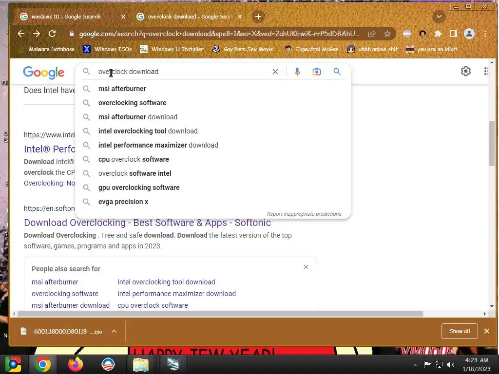499x374 pixels.
Task: Reload the current page
Action: [x=52, y=34]
